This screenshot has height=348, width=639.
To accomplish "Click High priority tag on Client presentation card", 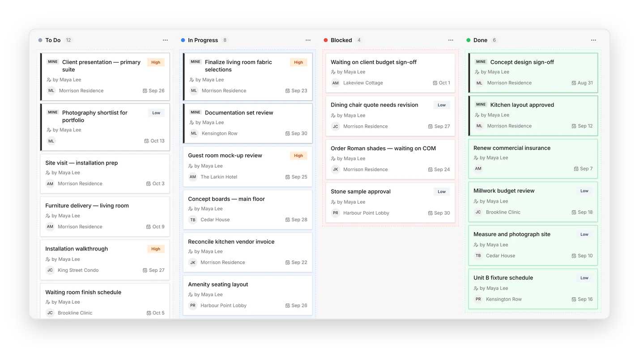I will (156, 63).
